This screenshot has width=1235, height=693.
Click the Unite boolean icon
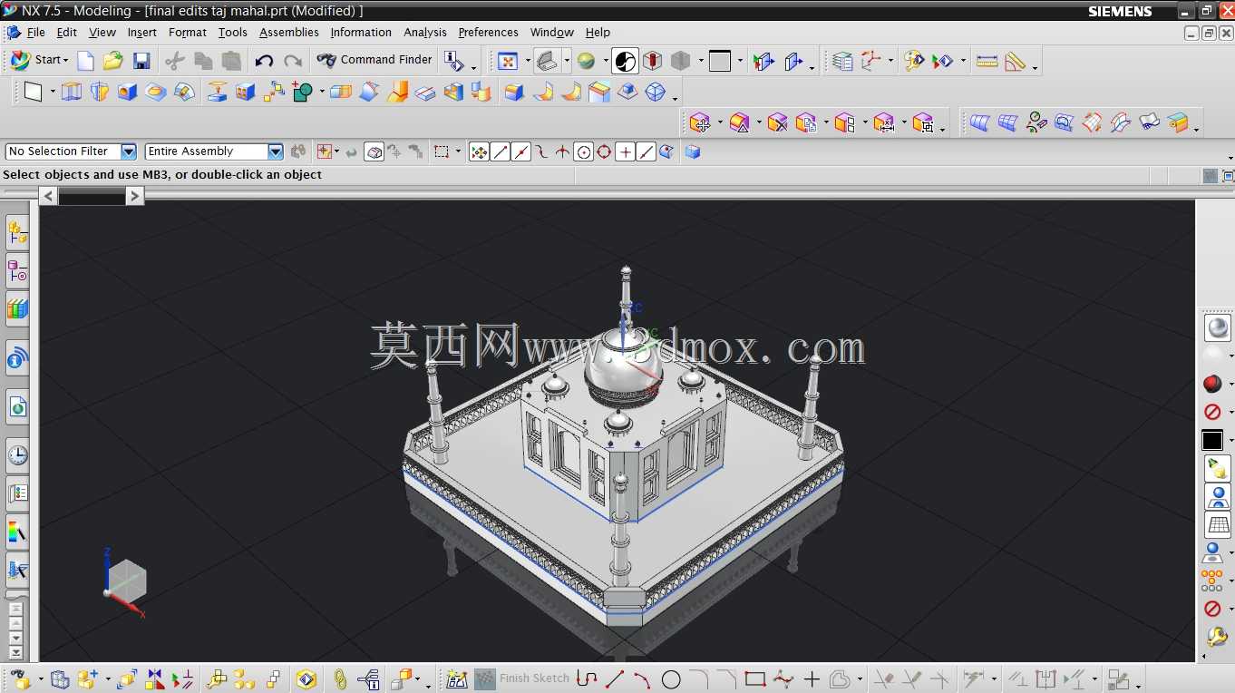[x=302, y=92]
